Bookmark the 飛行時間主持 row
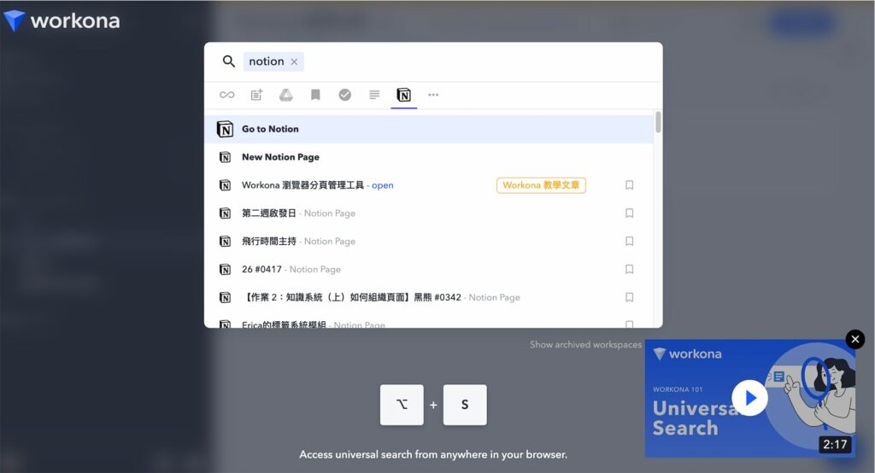Image resolution: width=875 pixels, height=473 pixels. (630, 241)
